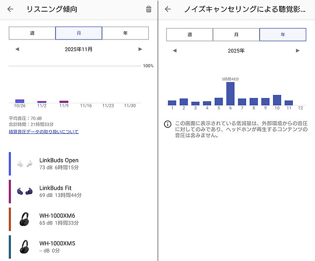Viewport: 315px width, 261px height.
Task: Open the LinkBuds Open device entry
Action: point(59,163)
